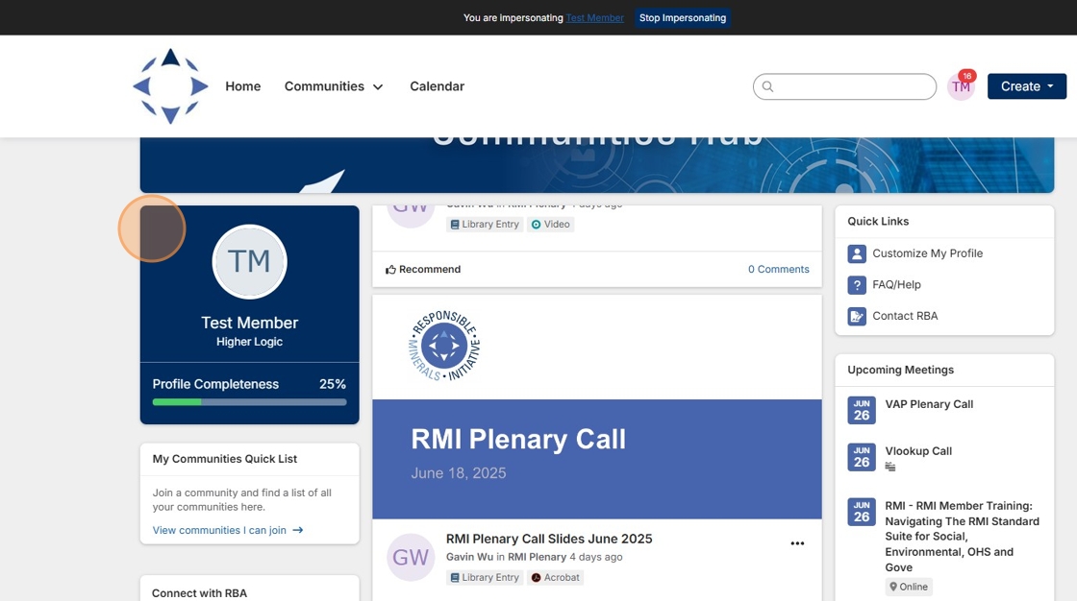Recommend the post with thumbs-up
1077x601 pixels.
(423, 270)
